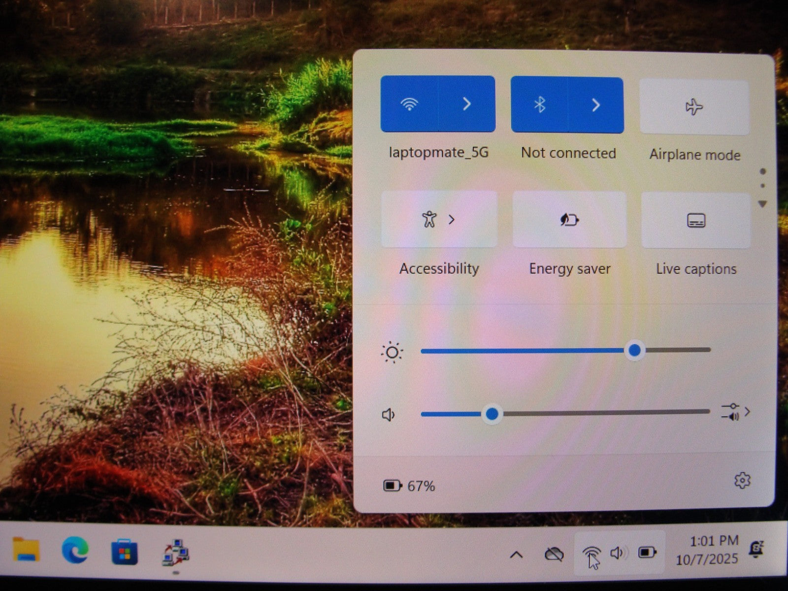
Task: Turn on Energy saver
Action: pos(569,220)
